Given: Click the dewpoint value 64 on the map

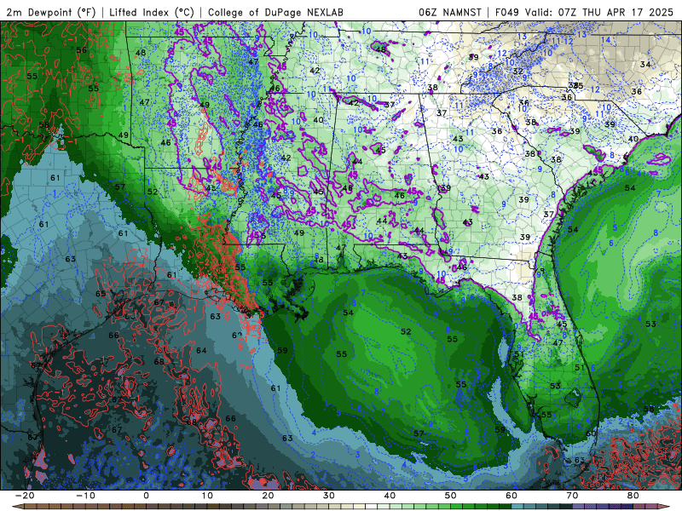Looking at the screenshot, I should (x=201, y=350).
